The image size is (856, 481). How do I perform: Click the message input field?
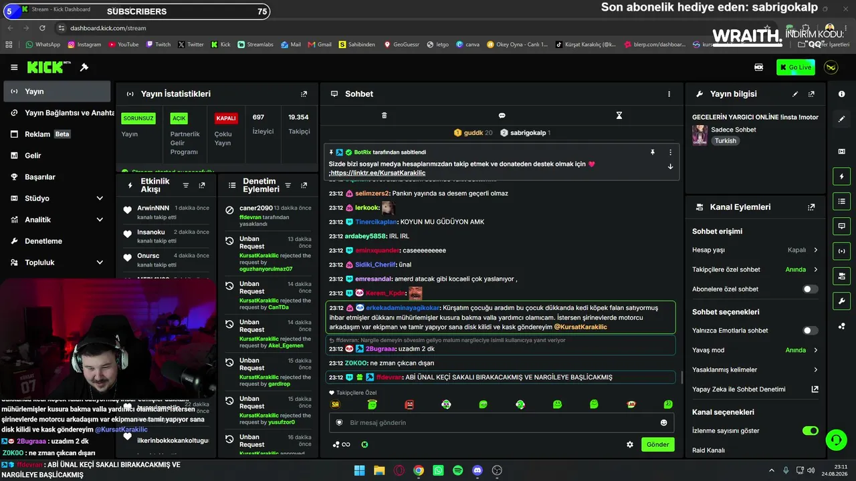(502, 423)
